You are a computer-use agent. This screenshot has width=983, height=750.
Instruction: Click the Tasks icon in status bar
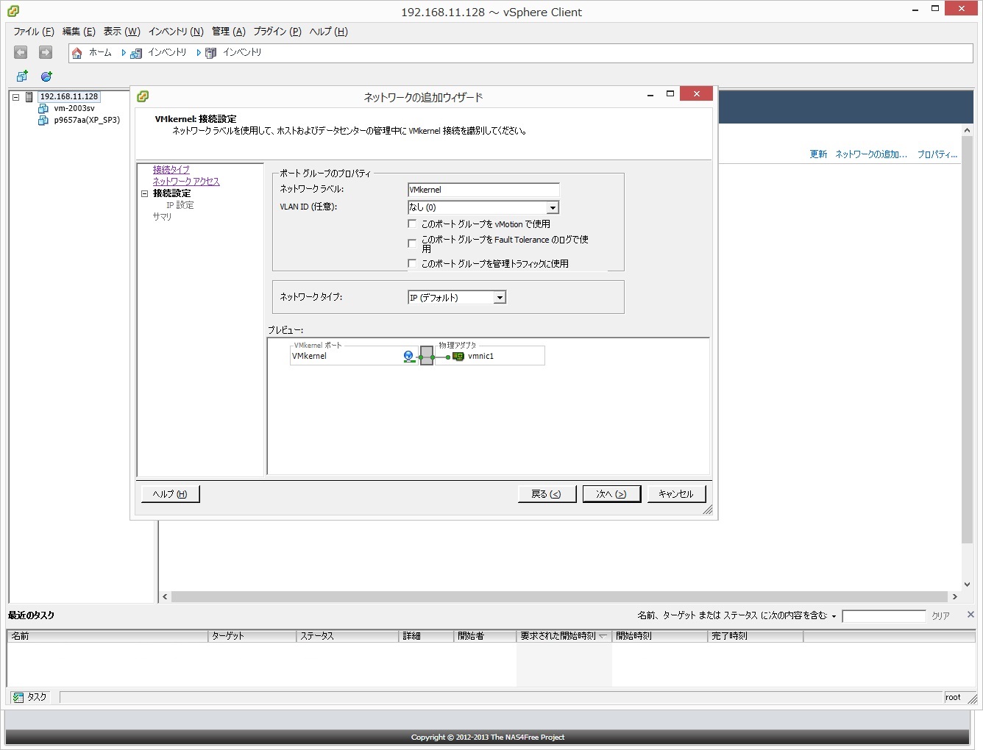[x=18, y=697]
